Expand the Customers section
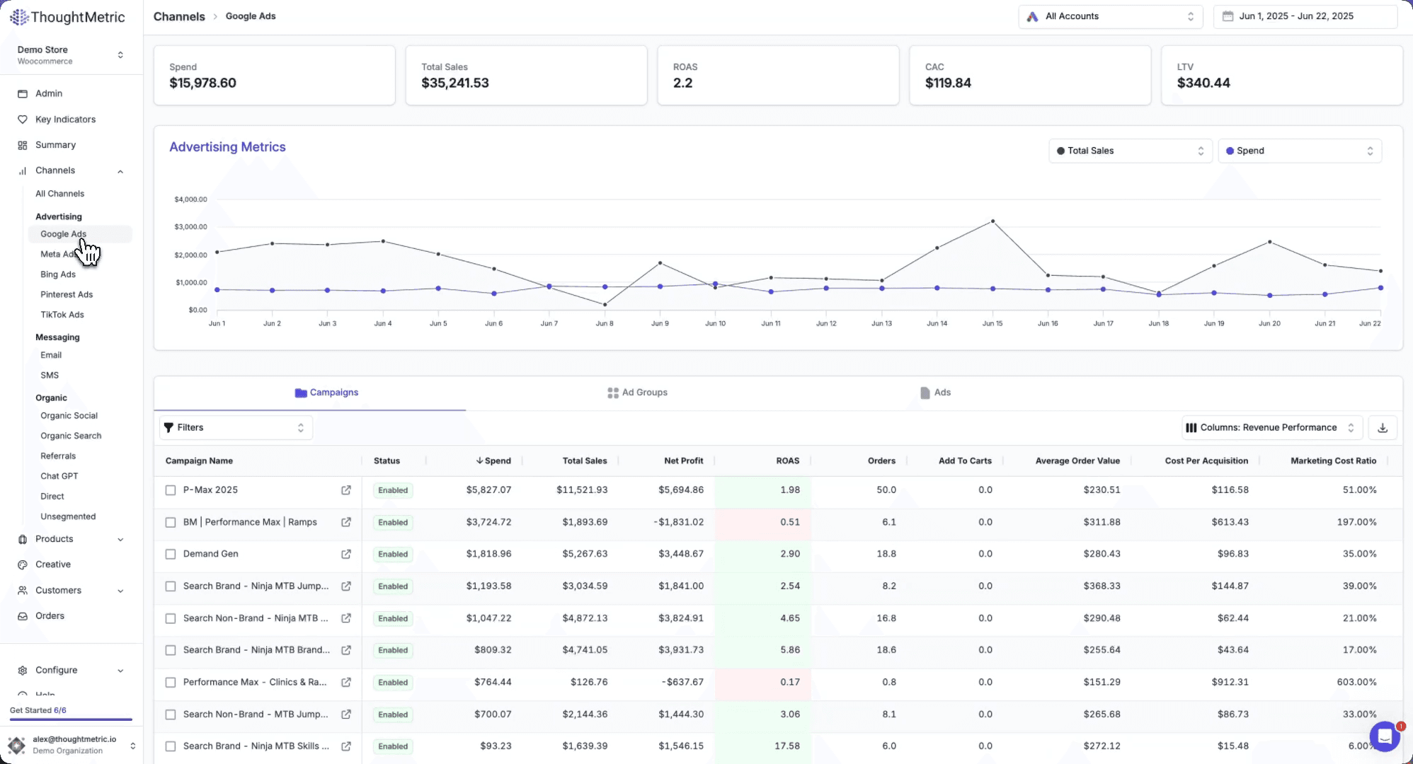The width and height of the screenshot is (1413, 764). 120,591
